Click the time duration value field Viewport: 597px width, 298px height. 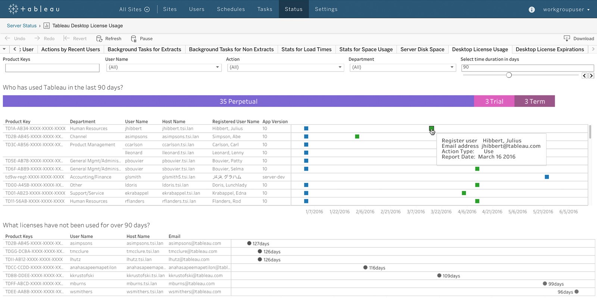click(x=528, y=67)
